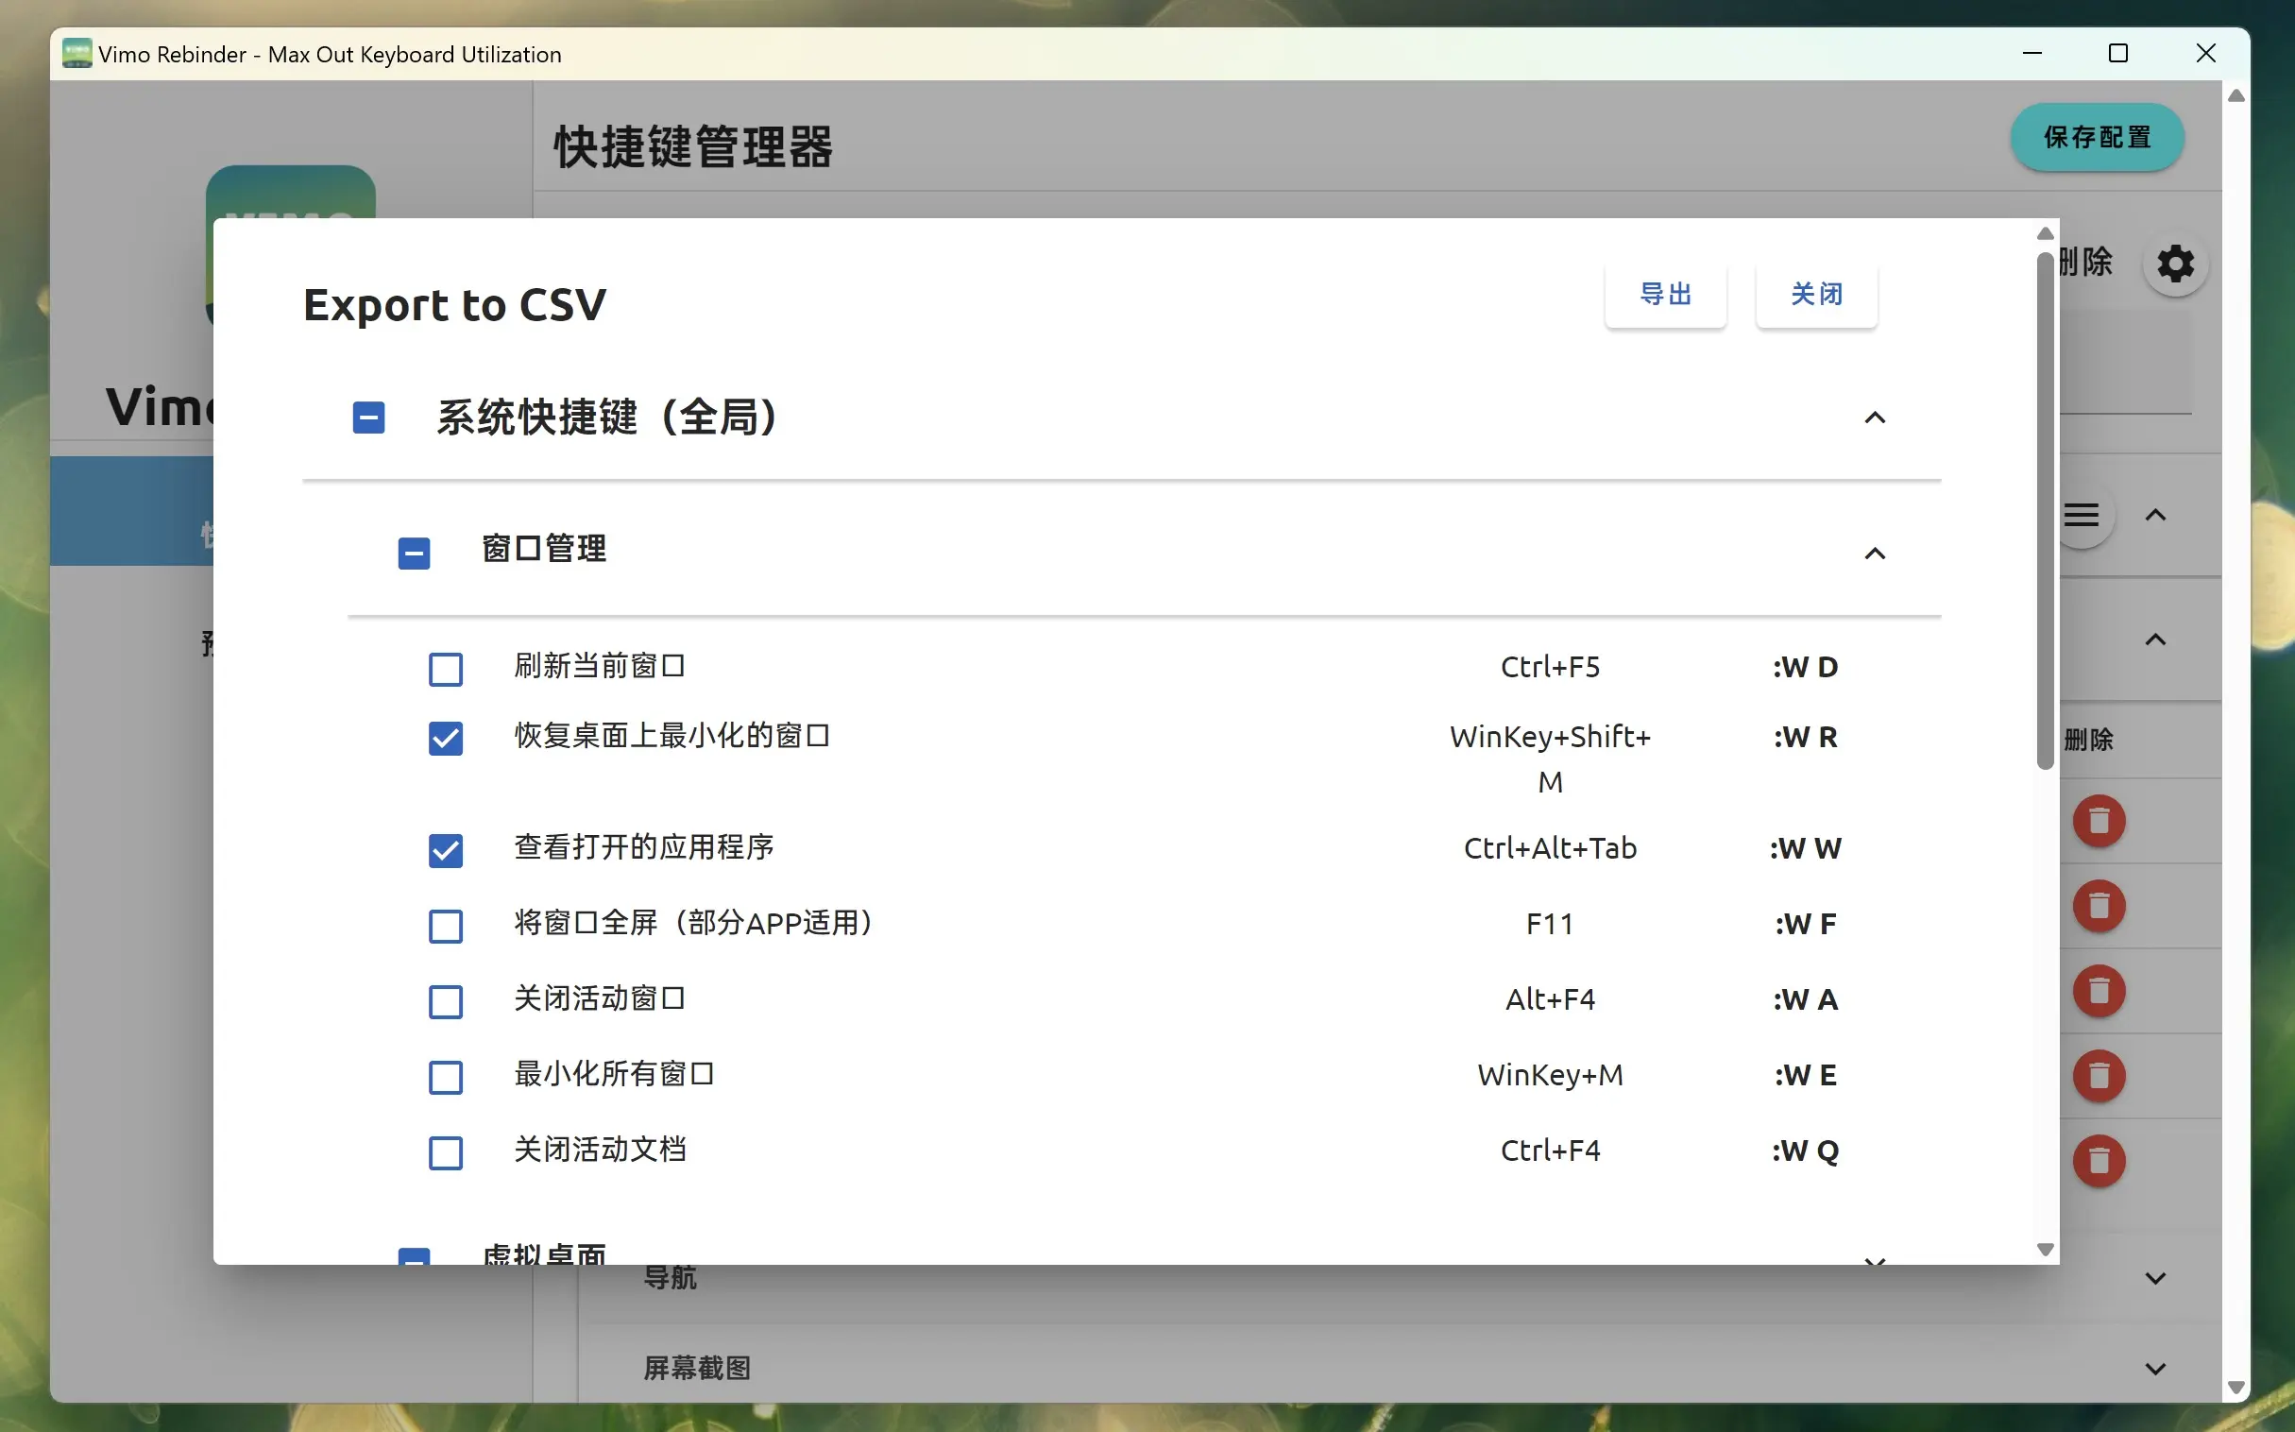
Task: Click the topmost red trash delete icon
Action: click(x=2099, y=820)
